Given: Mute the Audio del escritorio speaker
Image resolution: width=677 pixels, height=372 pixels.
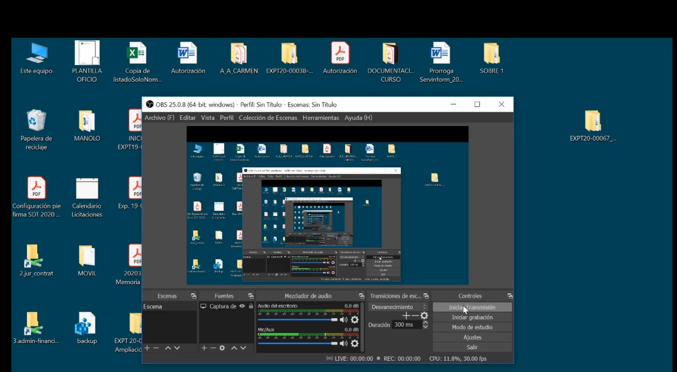Looking at the screenshot, I should 344,320.
